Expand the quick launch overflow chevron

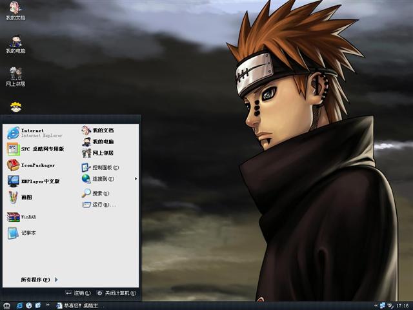tap(48, 305)
